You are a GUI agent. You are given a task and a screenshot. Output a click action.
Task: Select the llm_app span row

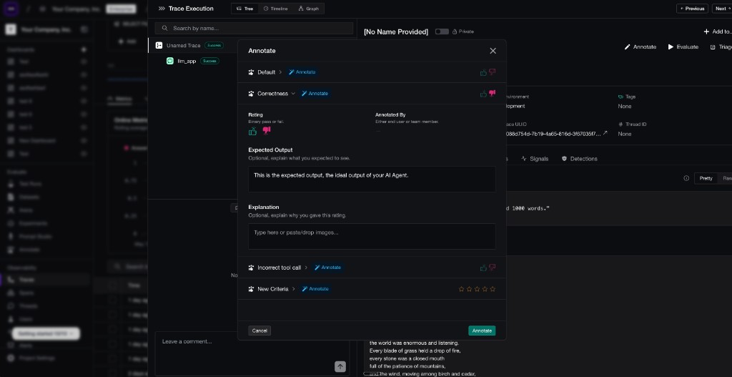pyautogui.click(x=193, y=62)
